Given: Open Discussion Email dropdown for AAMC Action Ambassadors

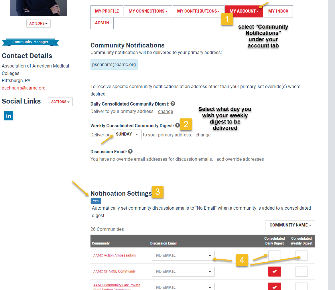Looking at the screenshot, I should [183, 255].
